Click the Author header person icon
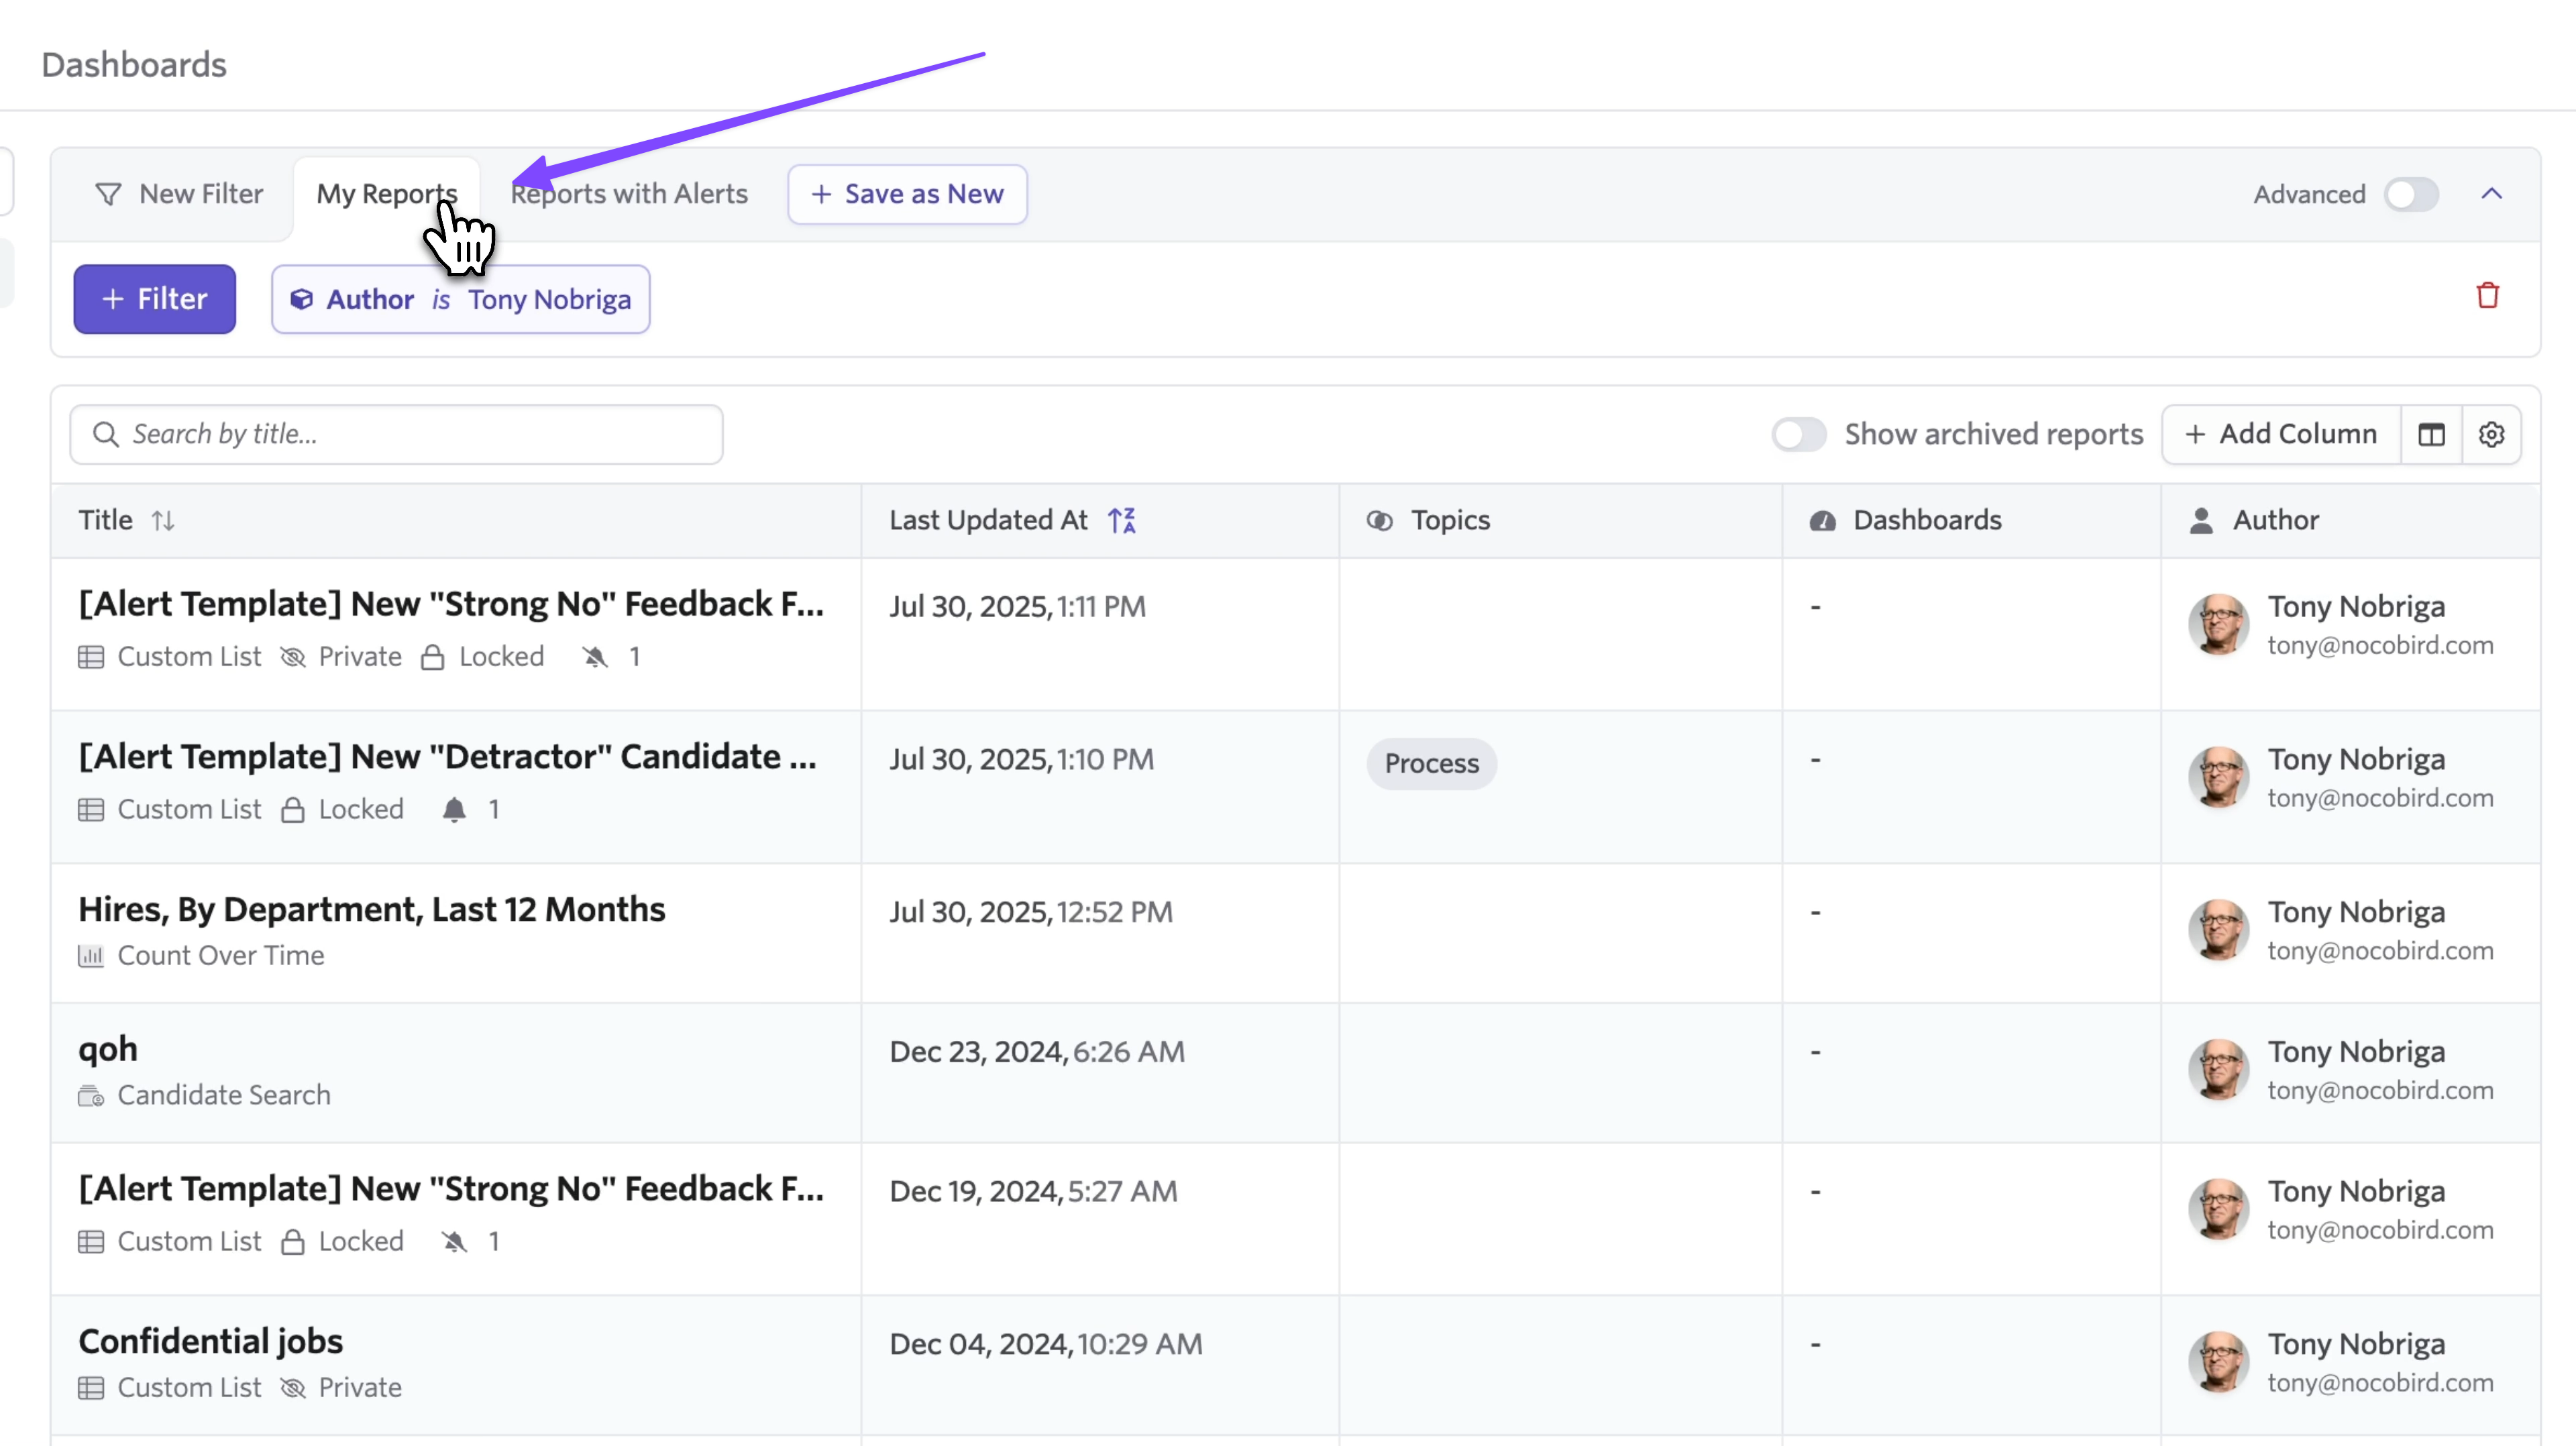Image resolution: width=2576 pixels, height=1446 pixels. [x=2201, y=521]
